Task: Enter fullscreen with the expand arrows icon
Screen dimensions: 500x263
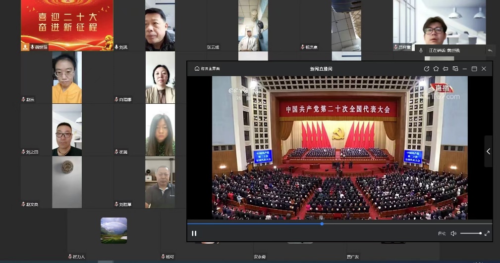Action: (487, 233)
